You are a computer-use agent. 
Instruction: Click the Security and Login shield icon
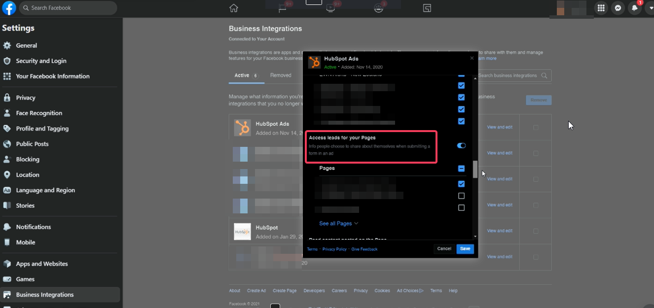pos(7,61)
